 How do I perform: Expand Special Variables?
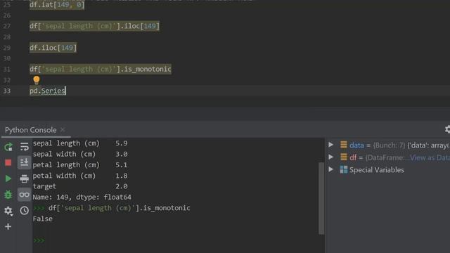click(331, 169)
